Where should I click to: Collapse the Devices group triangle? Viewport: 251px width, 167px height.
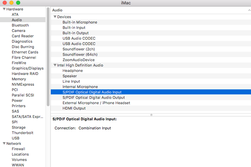55,16
